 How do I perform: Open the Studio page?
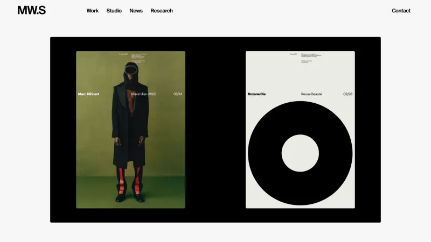point(114,11)
